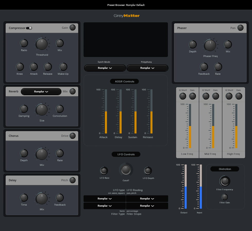This screenshot has height=231, width=252.
Task: Click the Compressor Release knob
Action: 48,67
